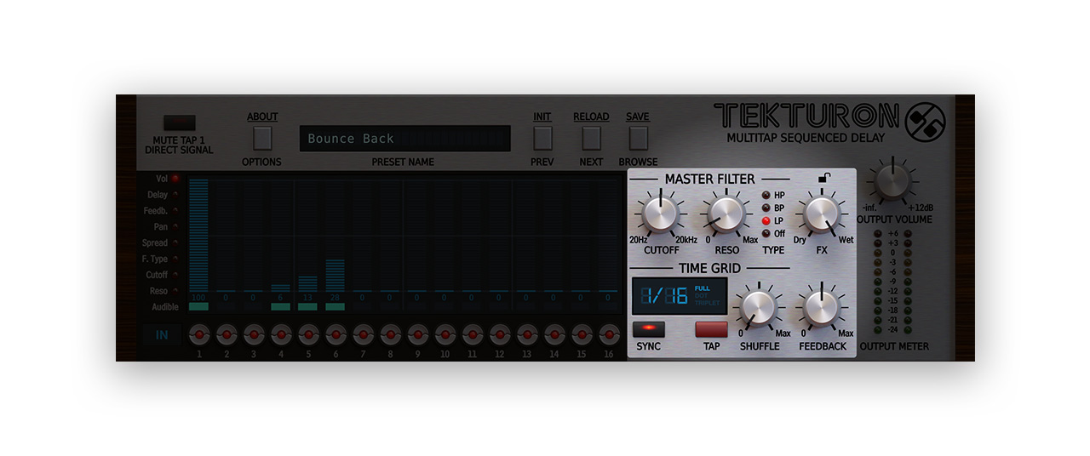Toggle tap 6 red step button

pos(336,334)
